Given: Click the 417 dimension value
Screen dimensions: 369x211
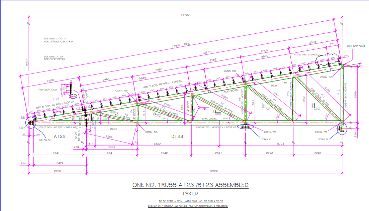Looking at the screenshot, I should 91,144.
